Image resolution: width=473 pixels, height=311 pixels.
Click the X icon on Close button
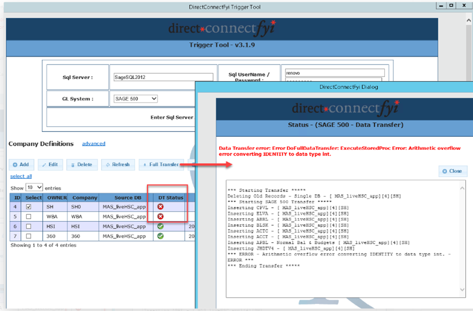(x=445, y=171)
